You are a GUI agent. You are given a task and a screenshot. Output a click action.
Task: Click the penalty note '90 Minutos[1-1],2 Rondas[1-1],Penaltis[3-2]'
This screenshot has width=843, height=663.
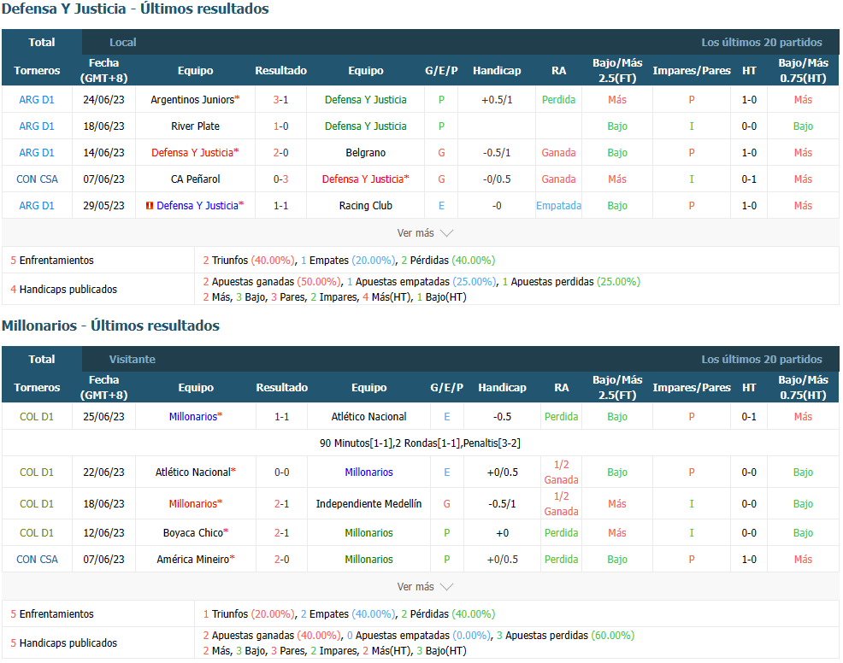[420, 443]
